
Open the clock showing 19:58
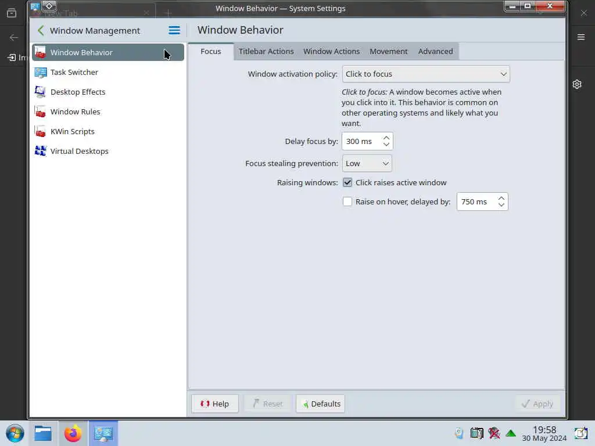click(544, 433)
